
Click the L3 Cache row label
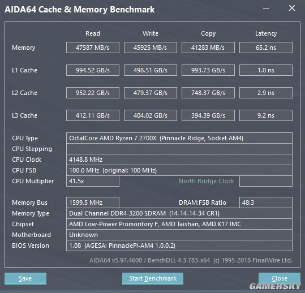click(x=24, y=115)
